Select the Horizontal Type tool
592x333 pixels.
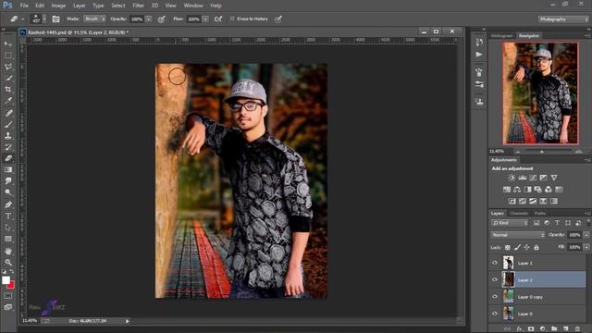8,216
